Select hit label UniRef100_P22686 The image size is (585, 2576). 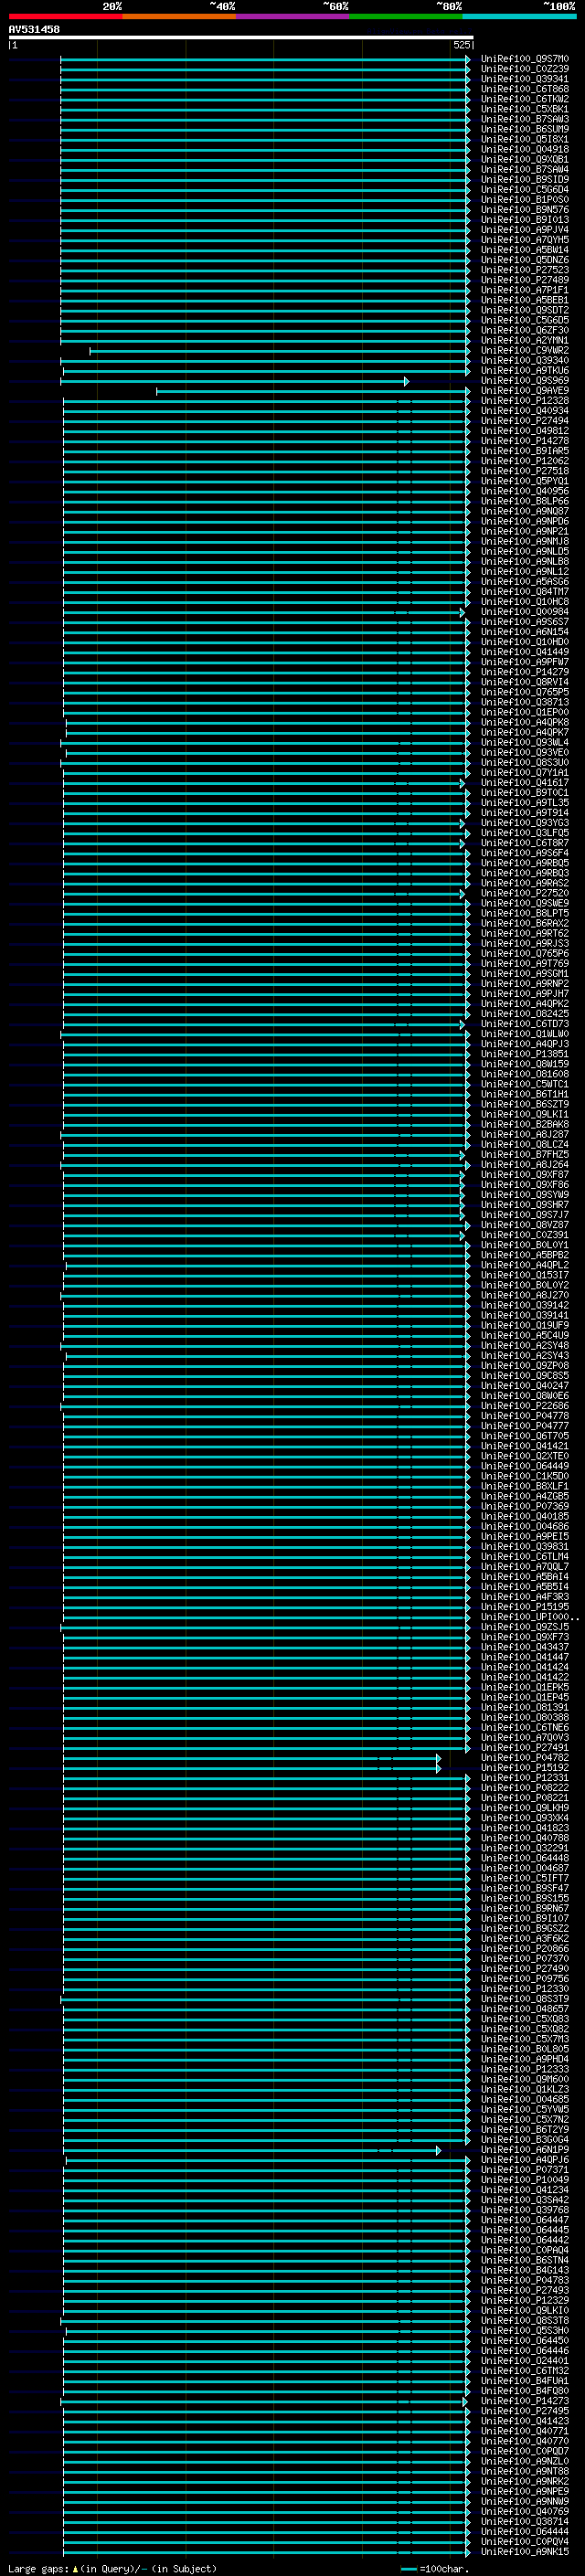(x=525, y=1406)
